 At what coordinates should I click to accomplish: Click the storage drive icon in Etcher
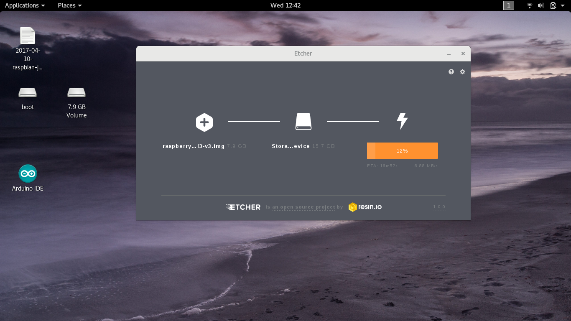tap(303, 122)
